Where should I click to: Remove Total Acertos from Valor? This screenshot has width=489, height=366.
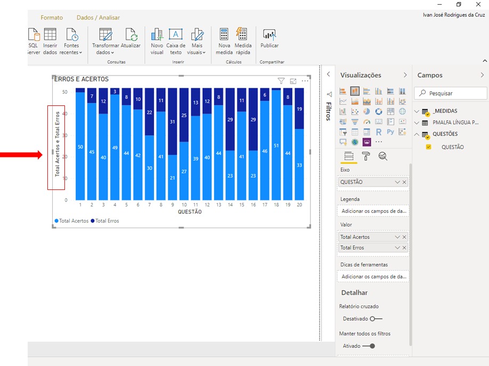point(404,237)
